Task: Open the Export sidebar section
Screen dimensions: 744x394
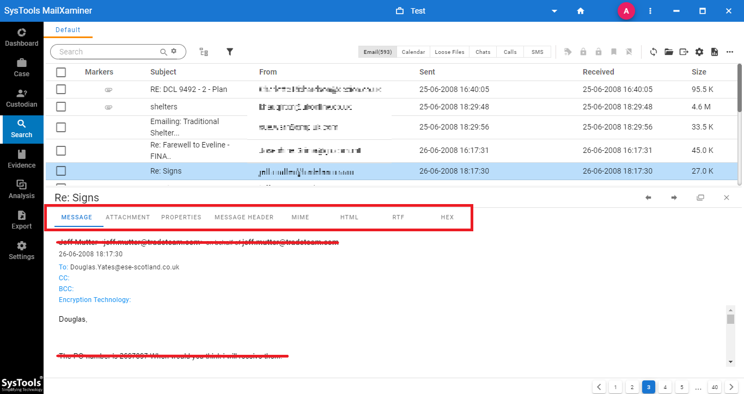Action: coord(22,220)
